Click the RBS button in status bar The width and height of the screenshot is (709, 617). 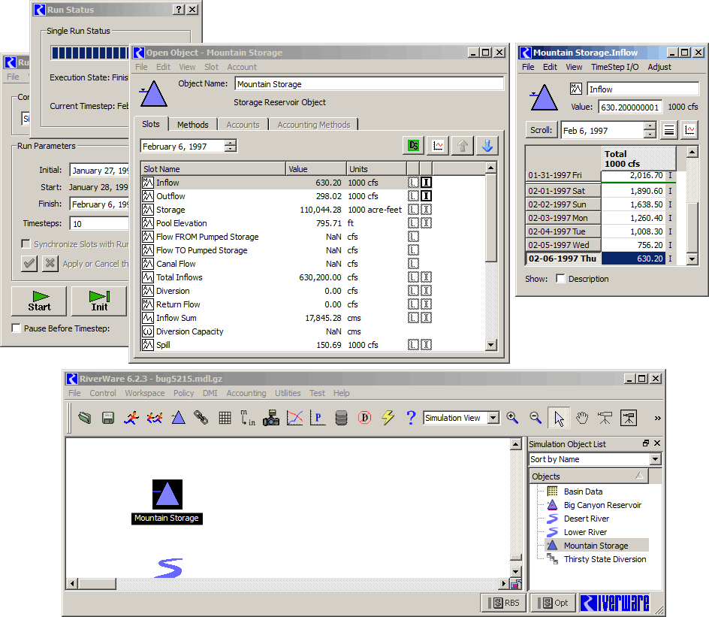(503, 603)
